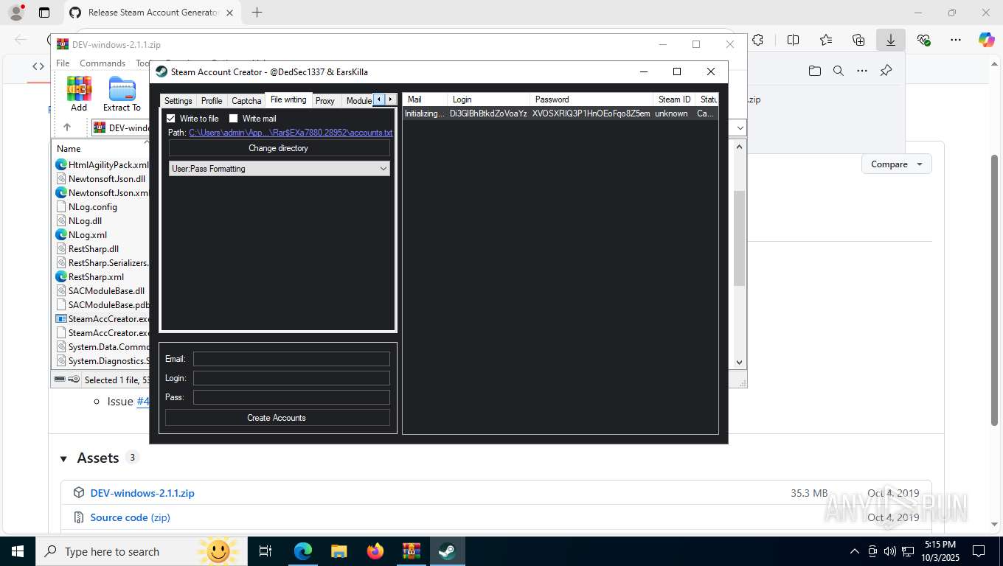Click the Change directory button
Screen dimensions: 1003x566
point(278,148)
